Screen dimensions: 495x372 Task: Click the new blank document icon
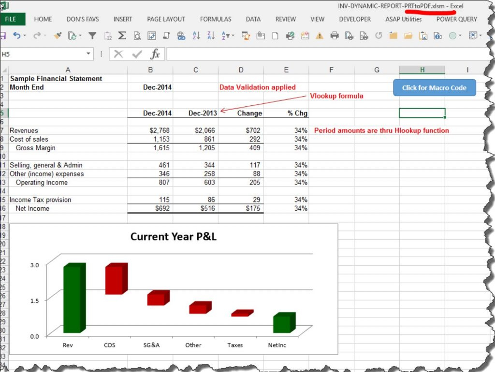(275, 35)
